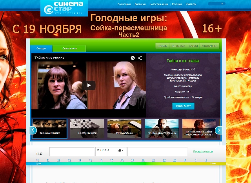Select hour 23 on the timeline
251x183 pixels.
[175, 160]
